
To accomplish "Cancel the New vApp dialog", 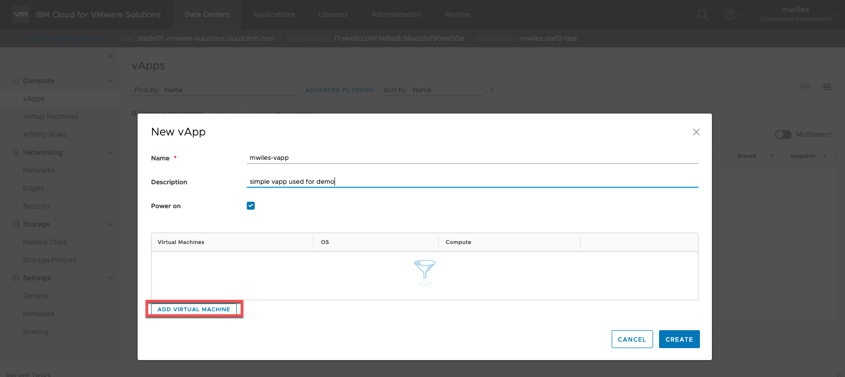I will coord(632,339).
